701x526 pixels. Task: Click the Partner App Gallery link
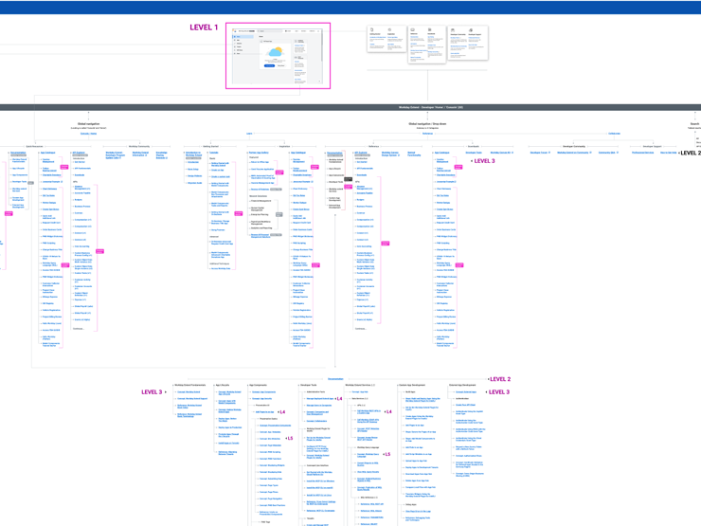(259, 153)
